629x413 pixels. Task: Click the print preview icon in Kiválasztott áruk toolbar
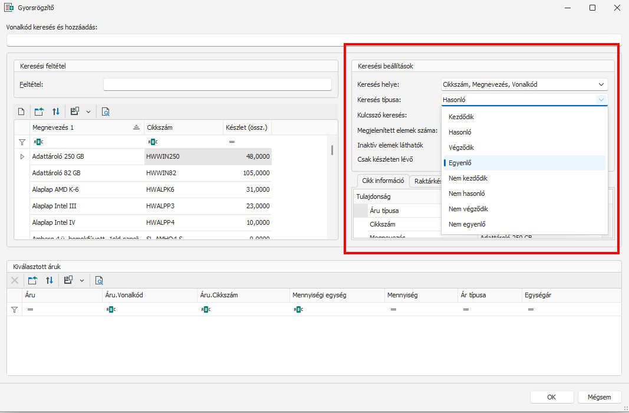(99, 281)
